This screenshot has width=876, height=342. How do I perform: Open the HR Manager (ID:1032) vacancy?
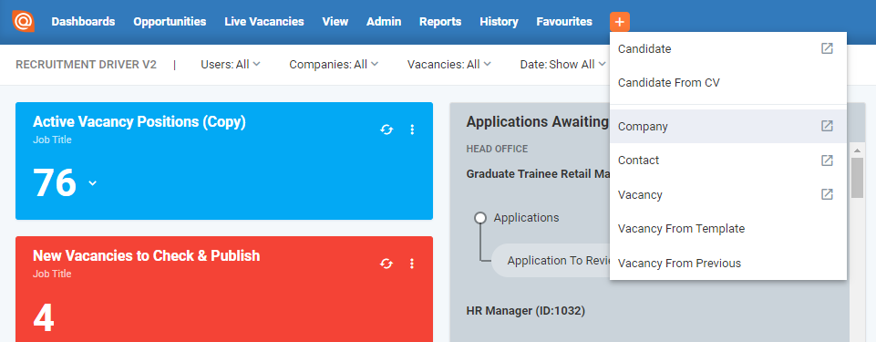pyautogui.click(x=526, y=311)
